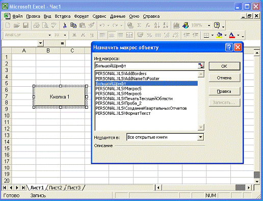Open the Вставка menu
Image resolution: width=263 pixels, height=201 pixels.
pyautogui.click(x=63, y=16)
